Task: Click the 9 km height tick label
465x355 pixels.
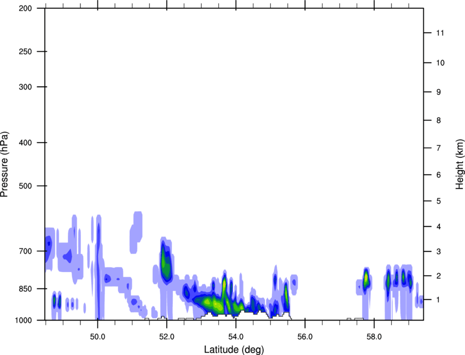Action: click(439, 92)
